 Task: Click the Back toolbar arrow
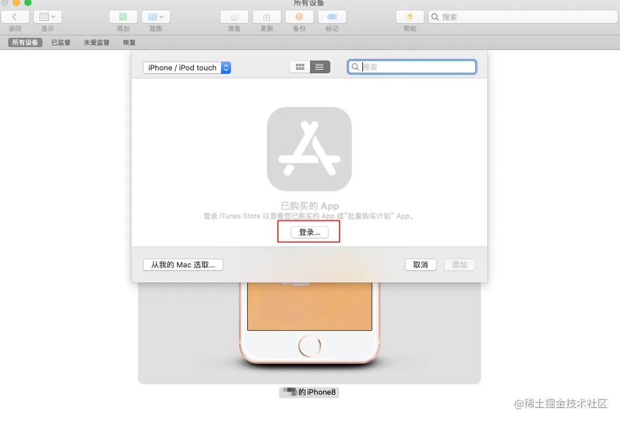pyautogui.click(x=15, y=17)
